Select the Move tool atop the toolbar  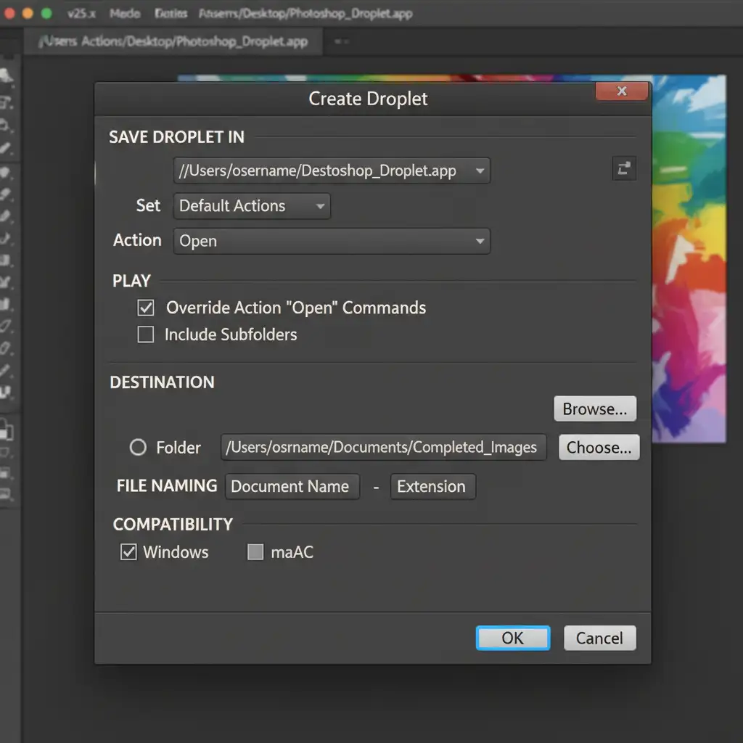6,75
